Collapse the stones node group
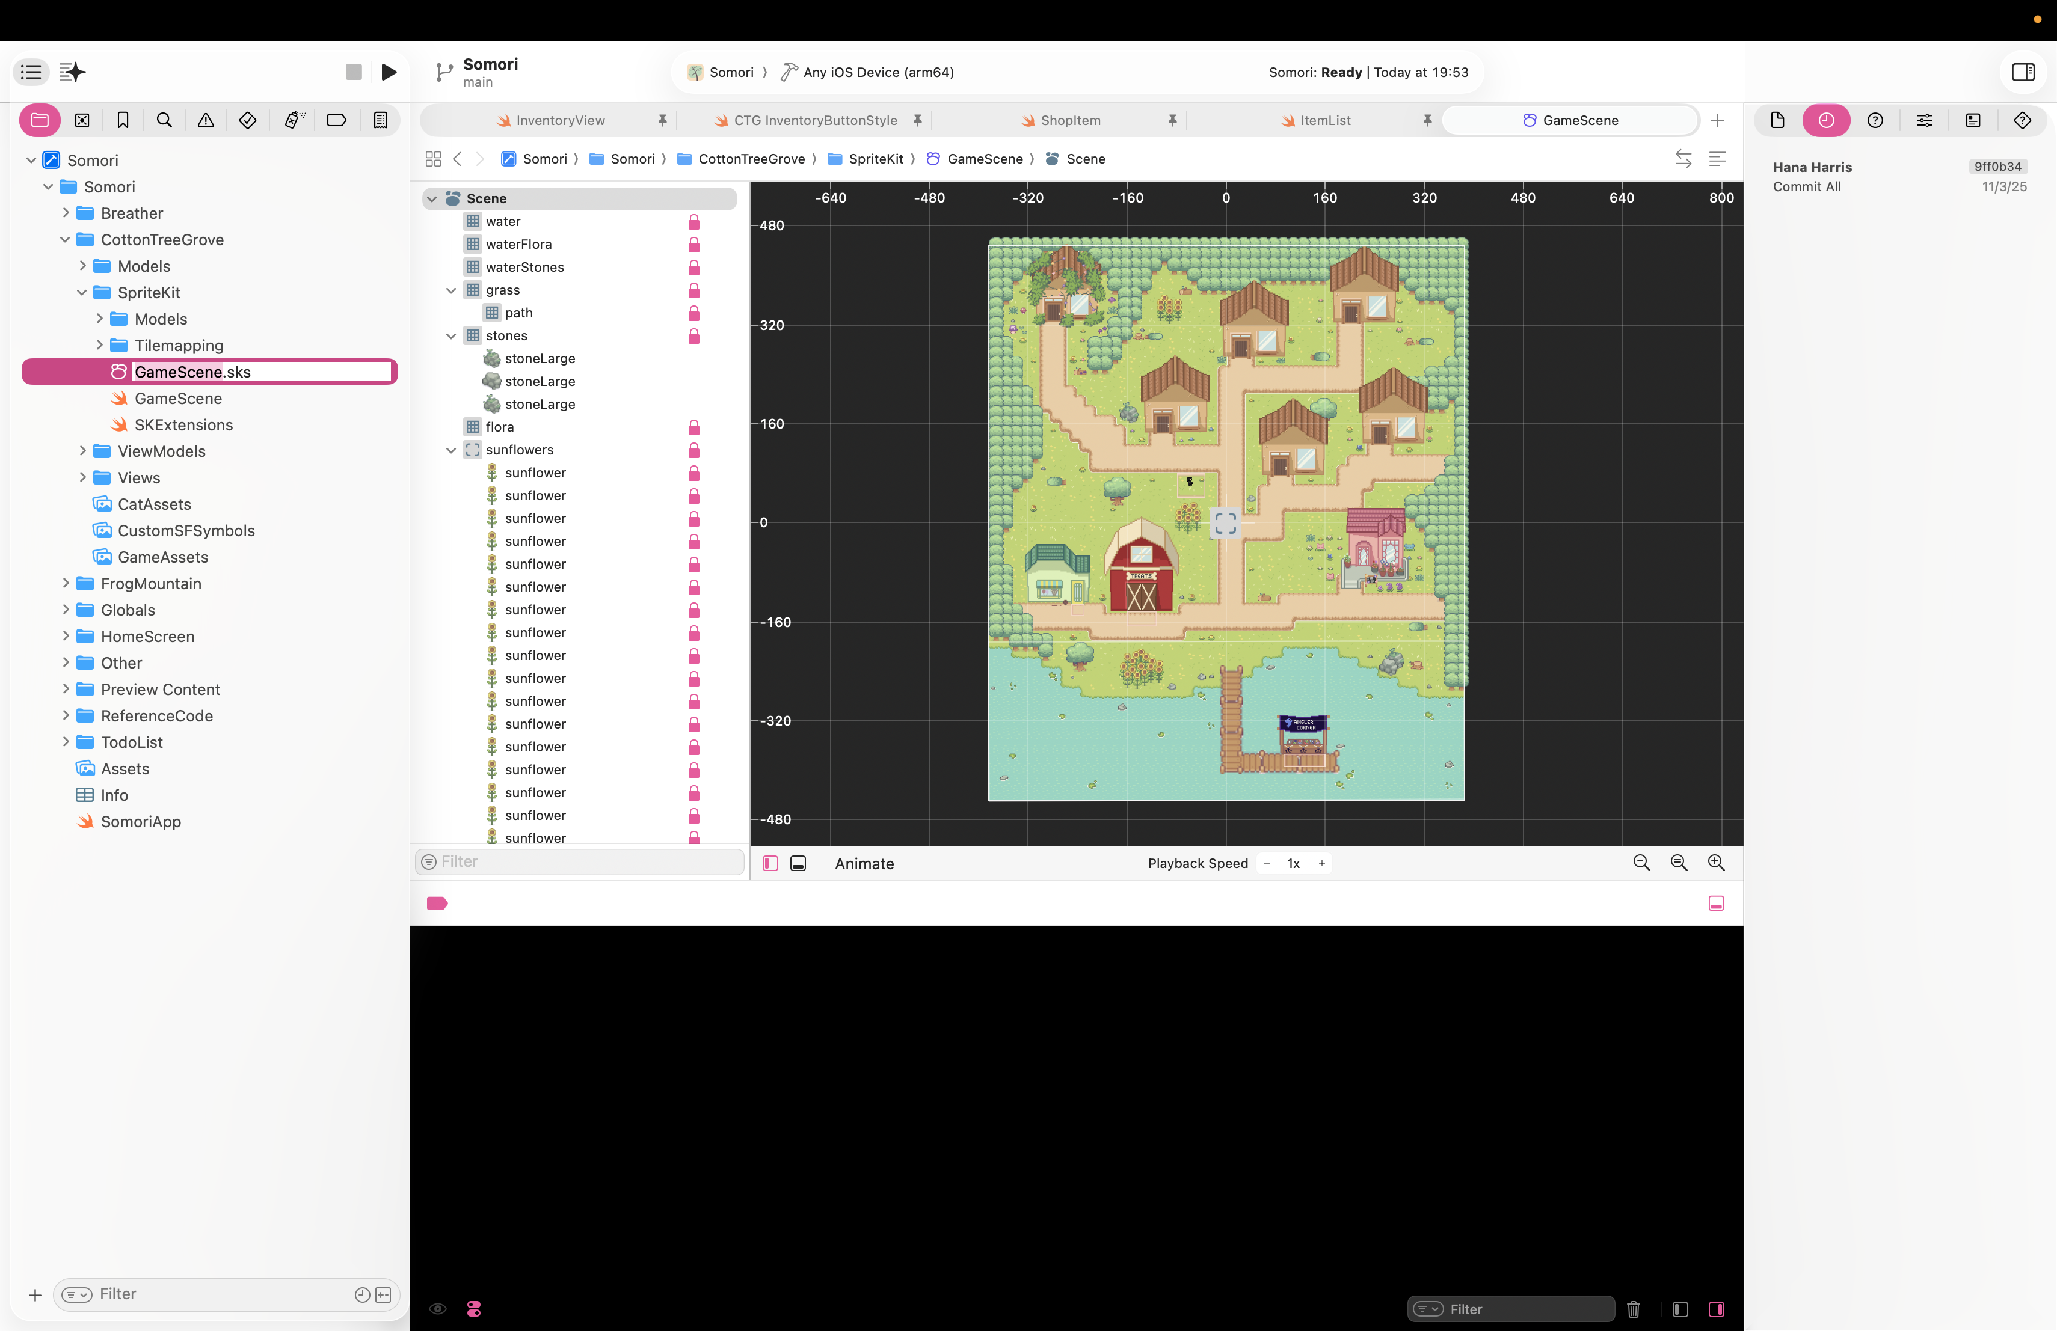Screen dimensions: 2057x1331 (x=450, y=336)
